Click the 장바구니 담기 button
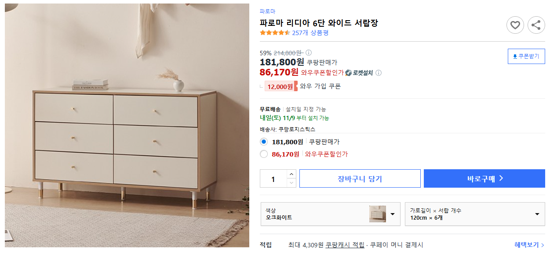 coord(360,178)
